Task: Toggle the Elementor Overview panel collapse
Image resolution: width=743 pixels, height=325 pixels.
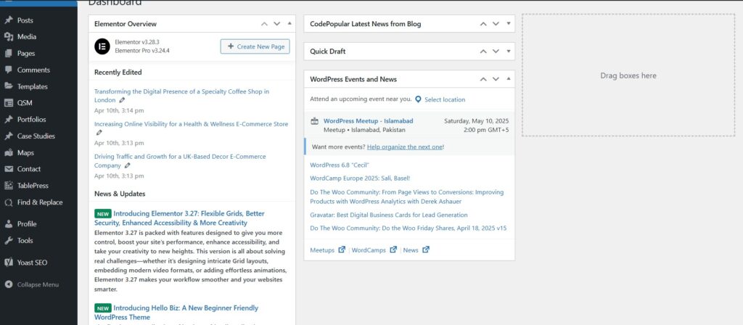Action: [290, 24]
